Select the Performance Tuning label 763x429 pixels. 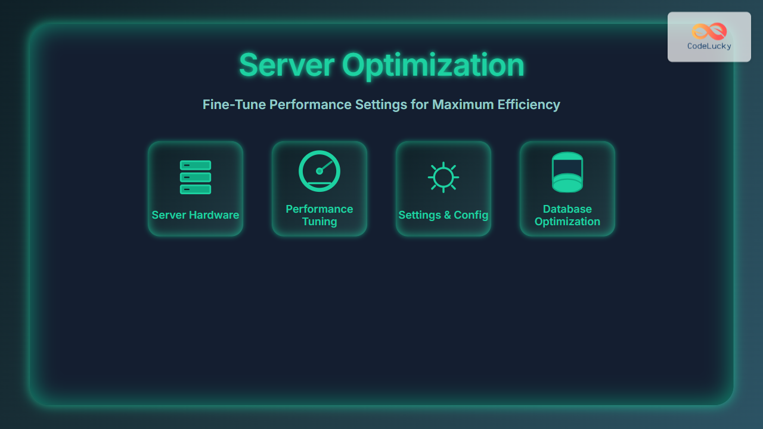tap(320, 215)
